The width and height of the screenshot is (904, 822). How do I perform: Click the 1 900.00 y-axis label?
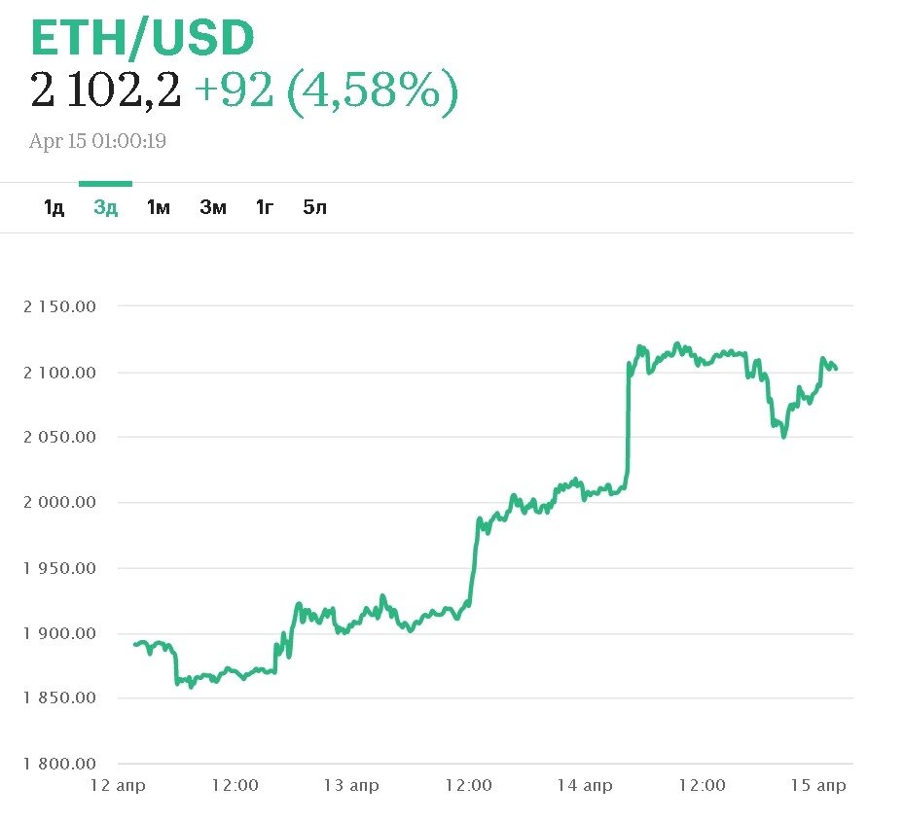(x=60, y=633)
